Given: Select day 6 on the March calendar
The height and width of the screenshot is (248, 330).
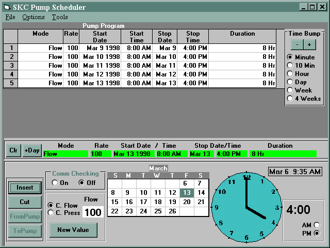Looking at the screenshot, I should 187,183.
